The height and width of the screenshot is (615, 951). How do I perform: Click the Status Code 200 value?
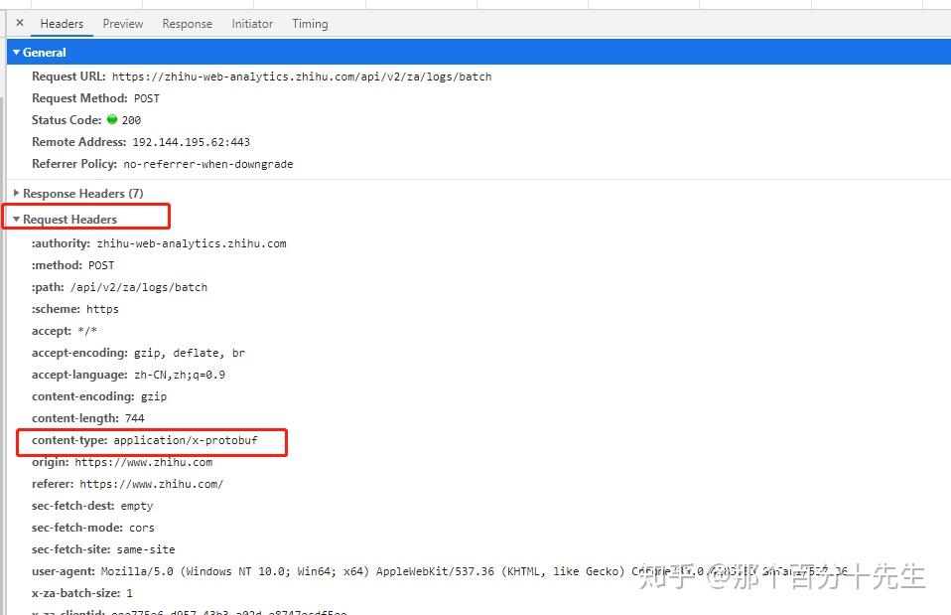(x=132, y=120)
